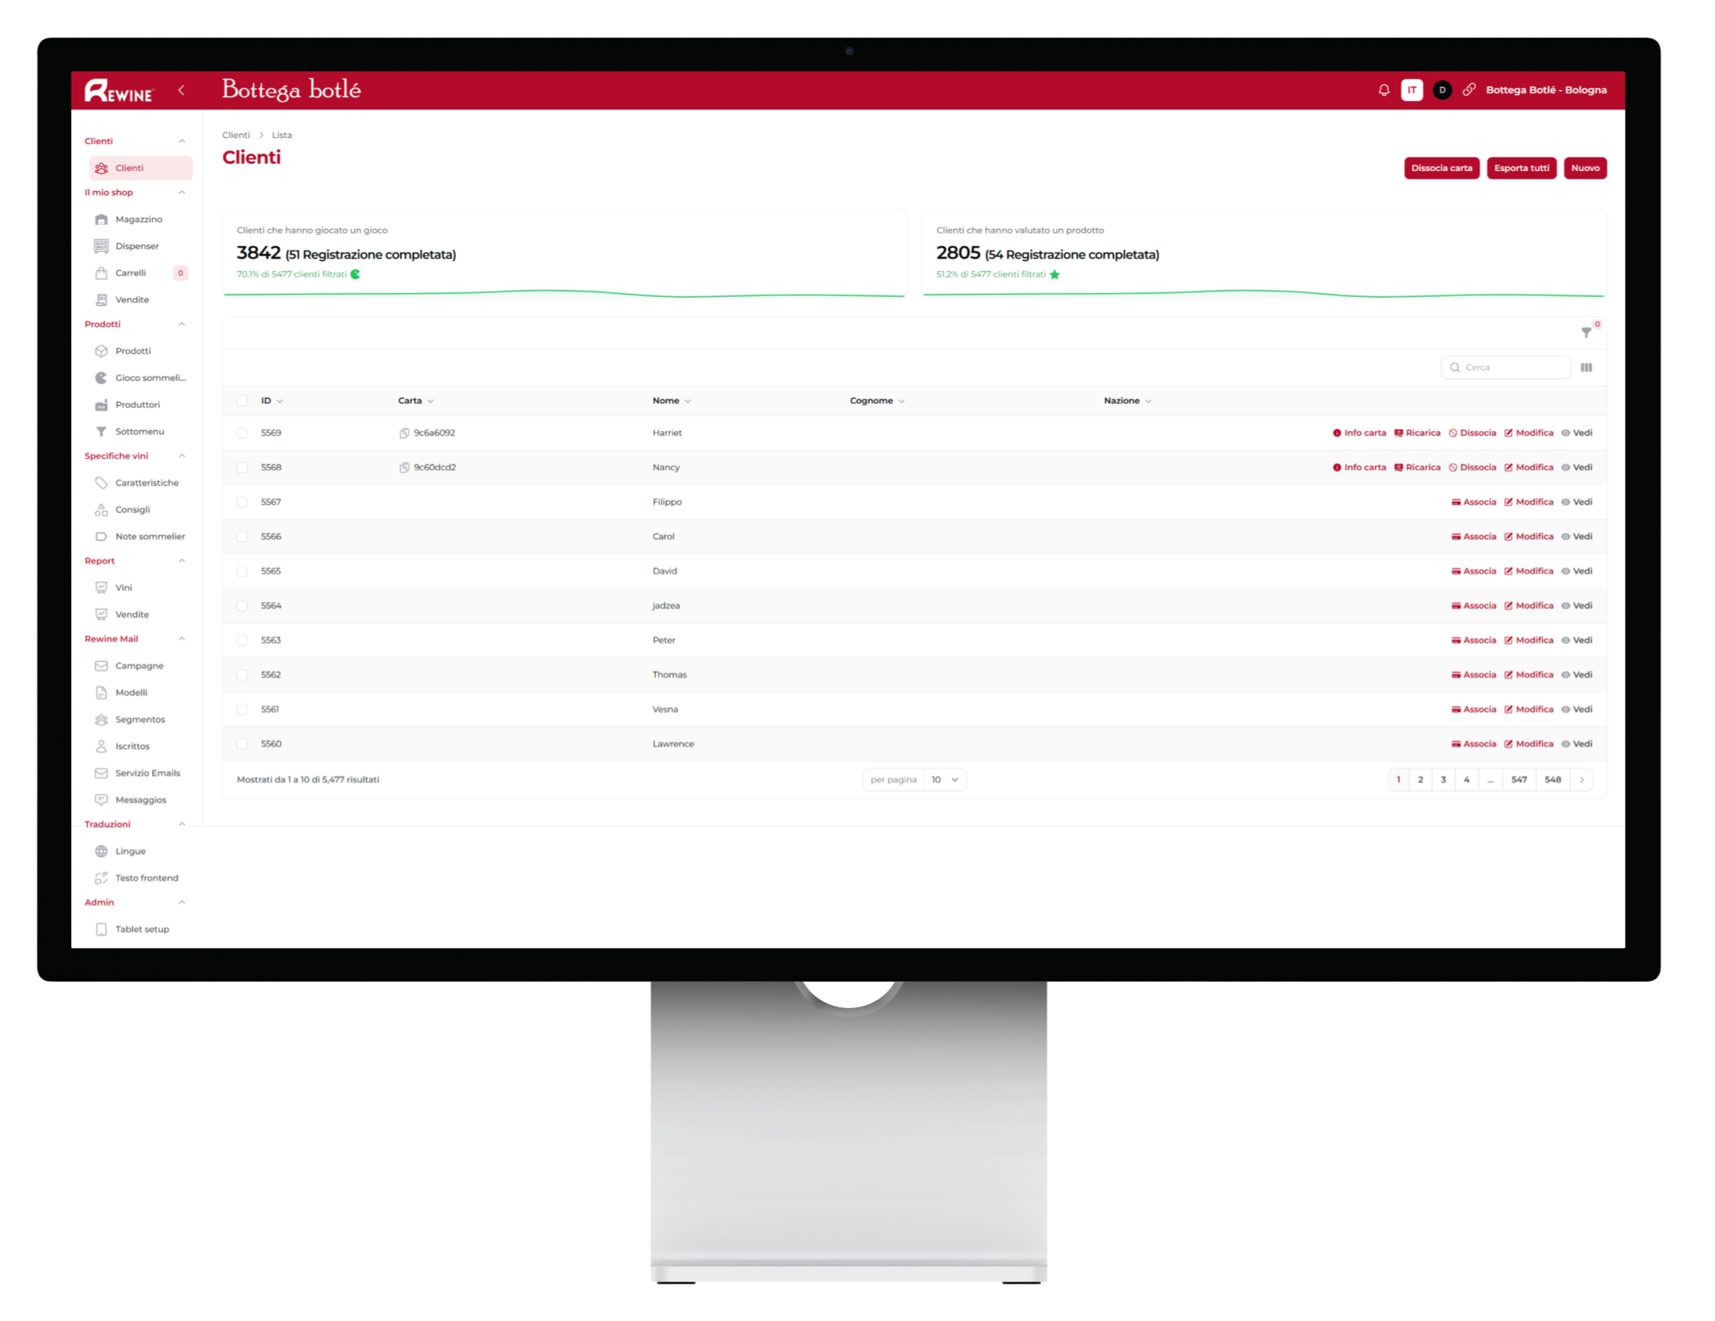Open Campagne in sidebar
This screenshot has height=1321, width=1715.
[140, 666]
